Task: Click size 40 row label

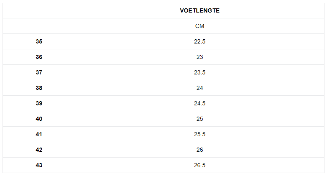Action: coord(39,119)
